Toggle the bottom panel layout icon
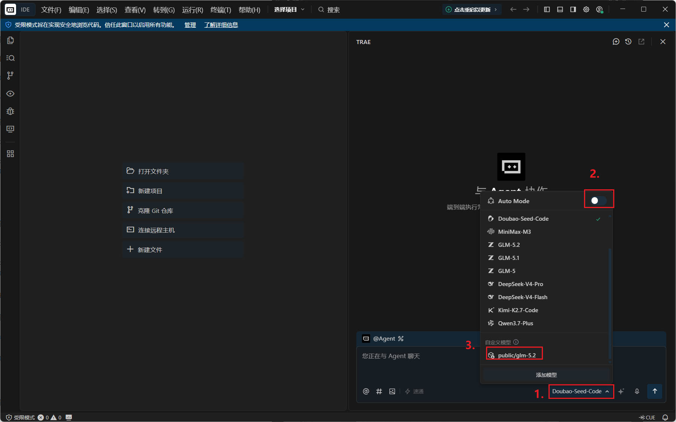676x422 pixels. click(x=560, y=10)
